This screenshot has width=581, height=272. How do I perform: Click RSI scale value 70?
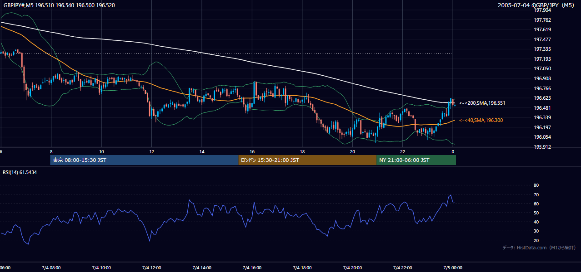[536, 194]
